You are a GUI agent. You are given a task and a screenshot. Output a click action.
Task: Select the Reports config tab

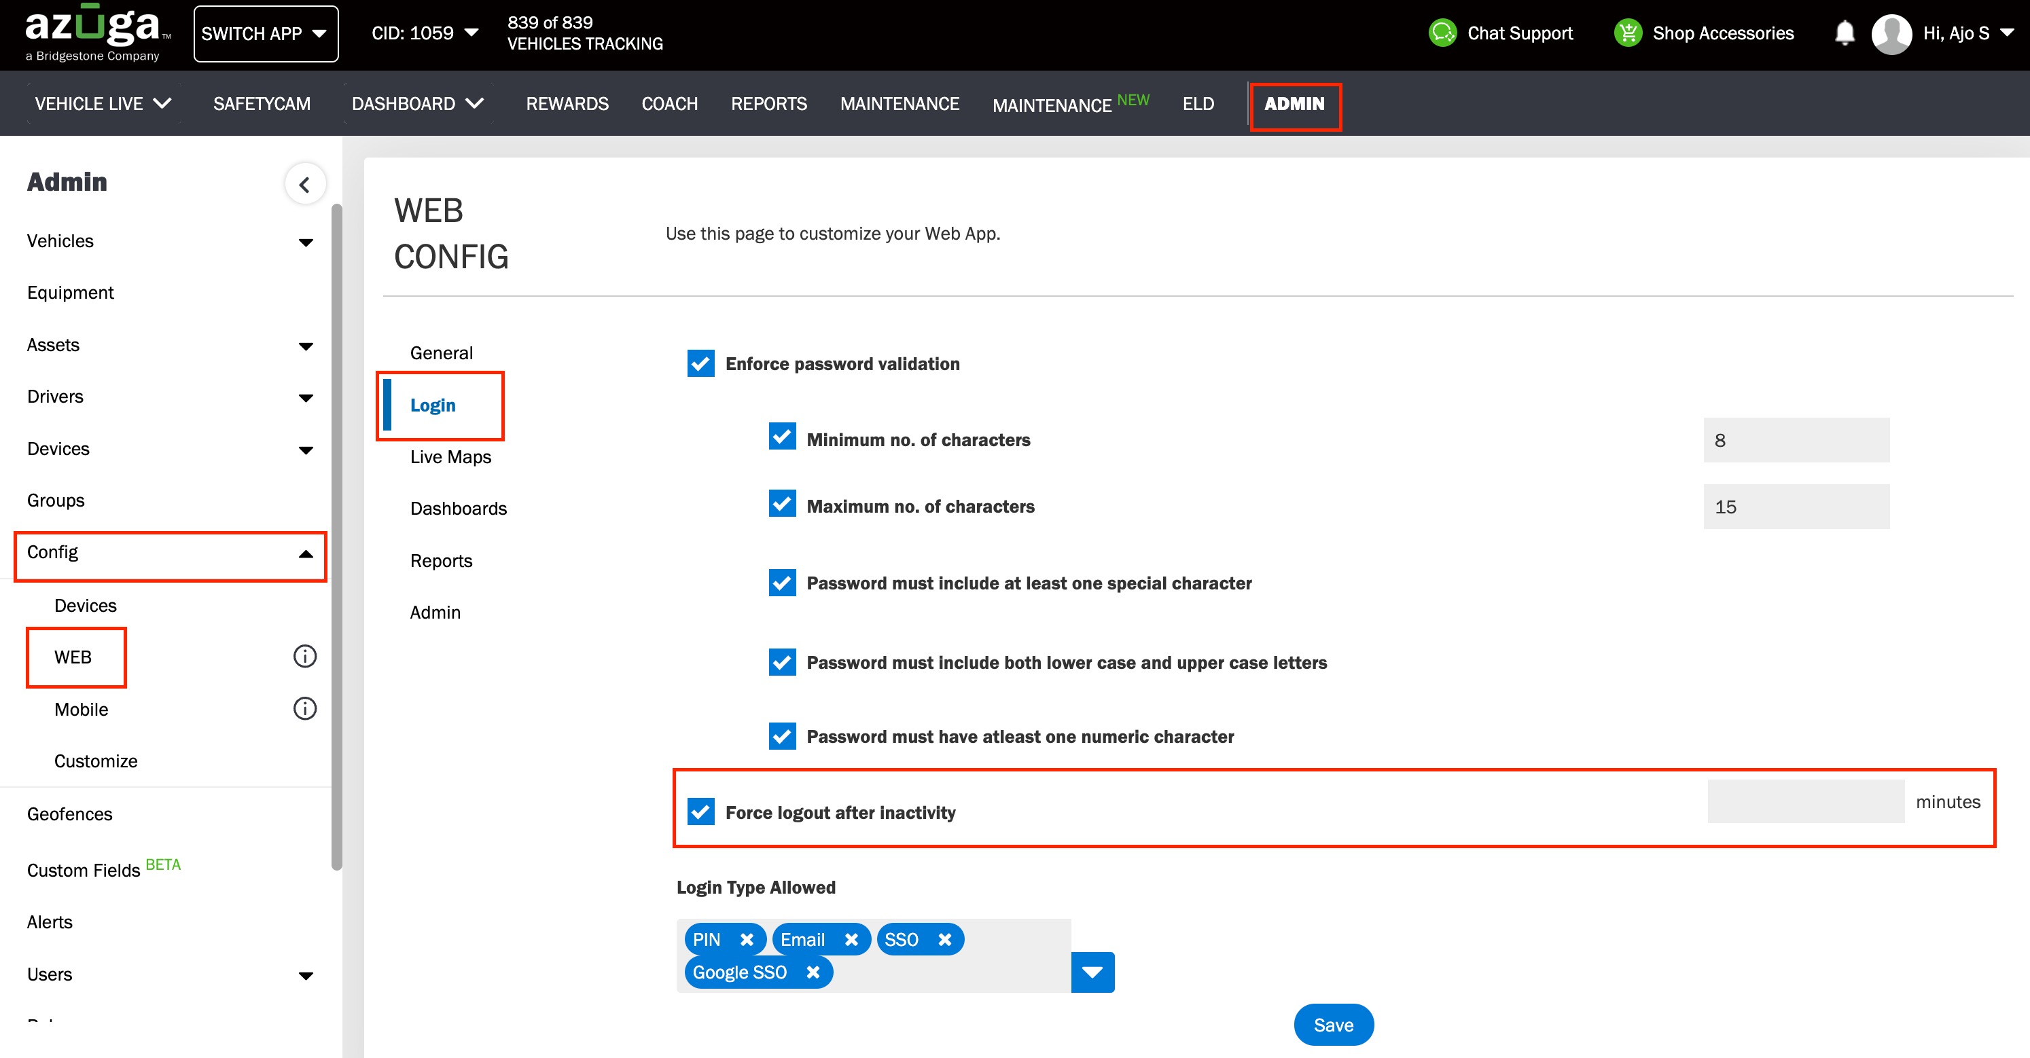click(440, 560)
